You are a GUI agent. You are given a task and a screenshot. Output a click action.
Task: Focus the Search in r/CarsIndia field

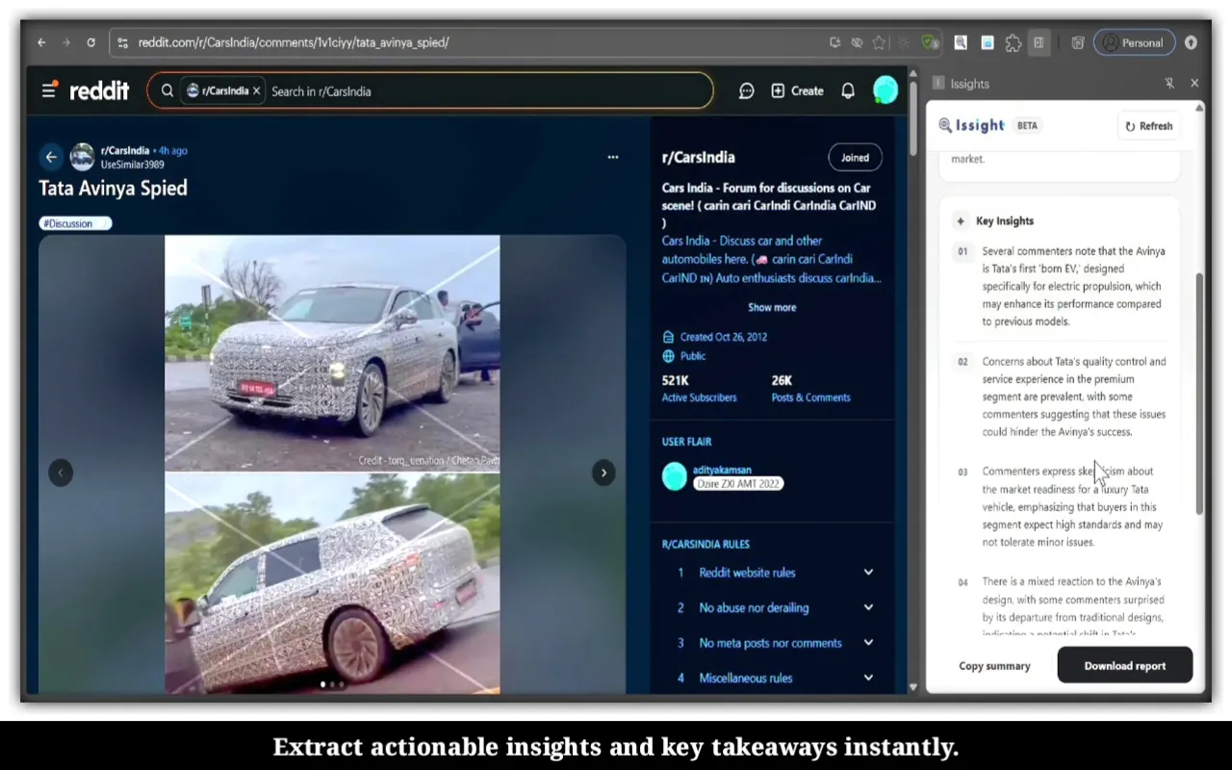tap(486, 91)
